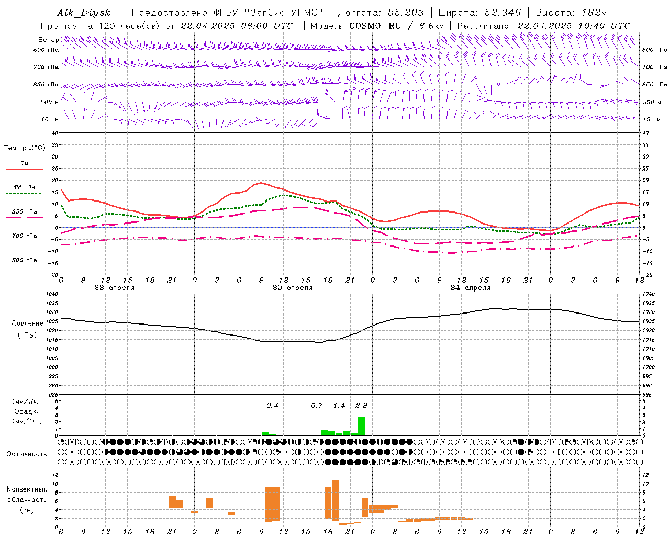Click the tallest green precipitation bar
This screenshot has width=670, height=536.
361,426
